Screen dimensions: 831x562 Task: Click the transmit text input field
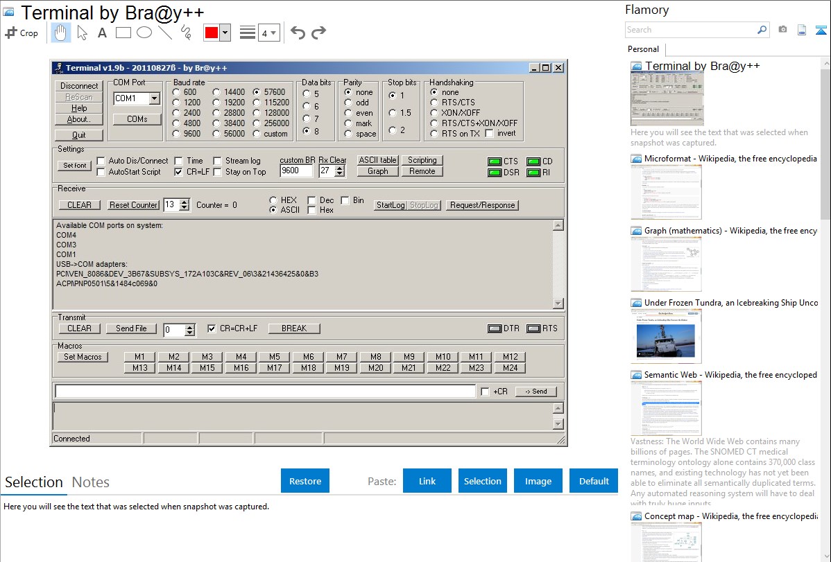point(265,392)
